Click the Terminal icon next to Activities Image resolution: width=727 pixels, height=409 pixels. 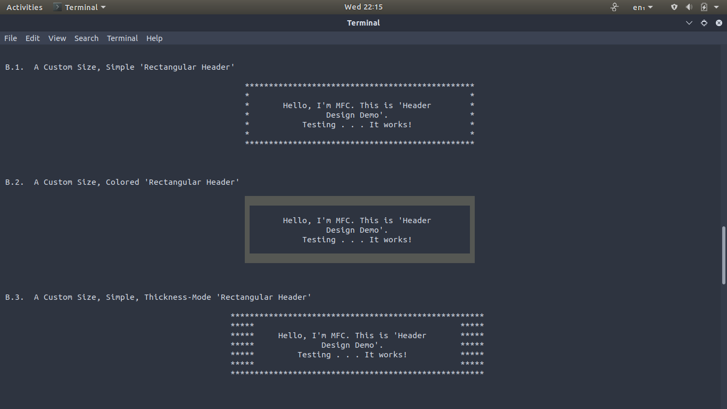[x=57, y=7]
